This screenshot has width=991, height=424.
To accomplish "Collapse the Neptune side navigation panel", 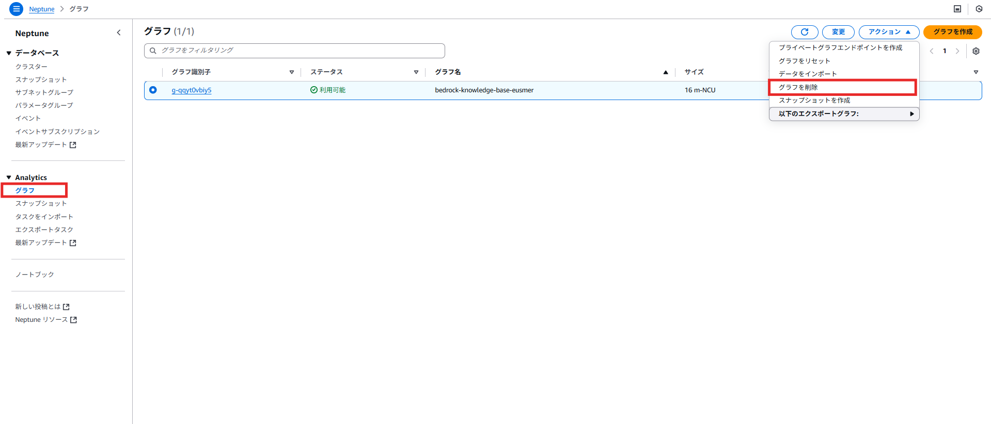I will click(119, 32).
